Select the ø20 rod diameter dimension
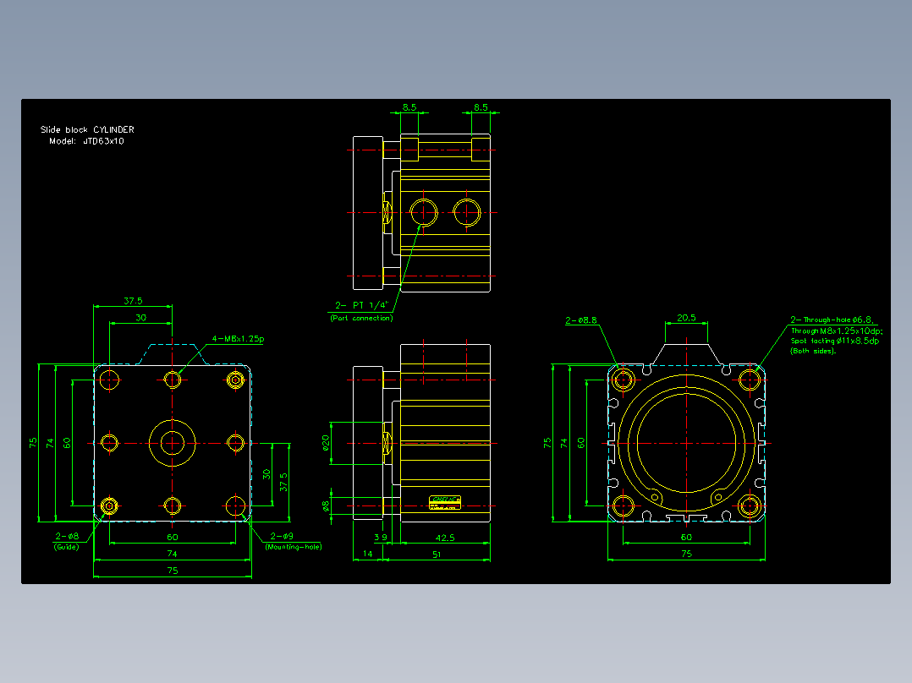This screenshot has width=912, height=683. 326,443
